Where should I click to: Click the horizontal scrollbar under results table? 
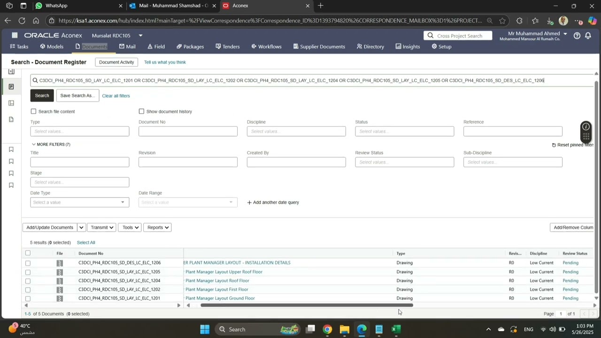307,306
